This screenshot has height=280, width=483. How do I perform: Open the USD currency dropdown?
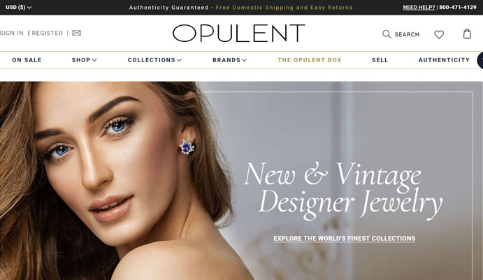pyautogui.click(x=18, y=7)
